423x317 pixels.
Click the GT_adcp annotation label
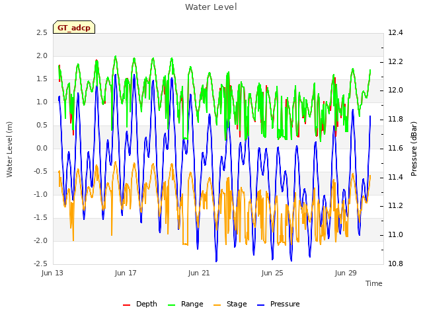(x=74, y=28)
